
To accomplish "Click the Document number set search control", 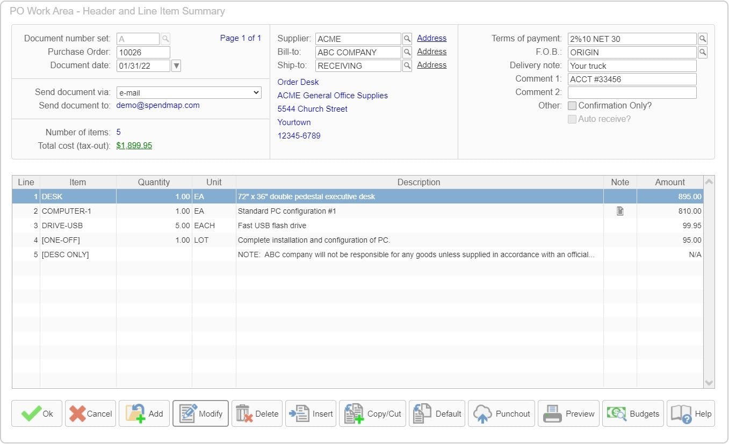I will 165,38.
